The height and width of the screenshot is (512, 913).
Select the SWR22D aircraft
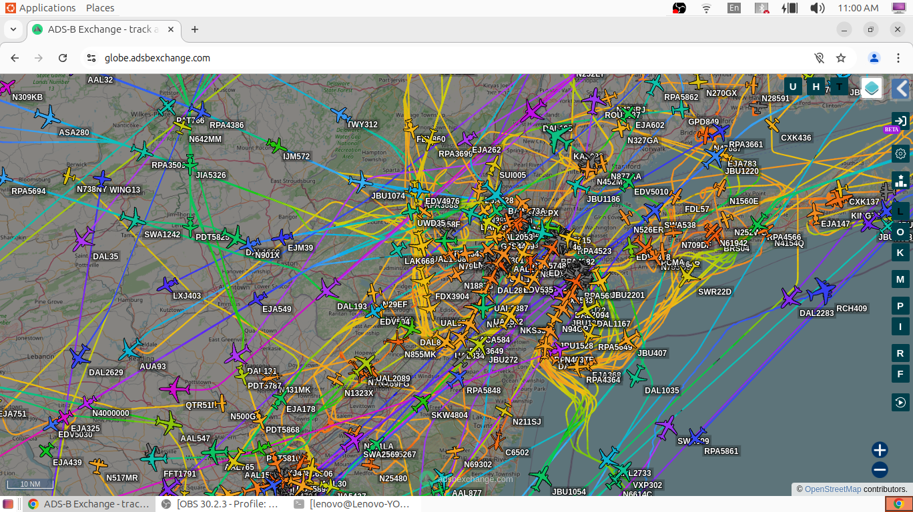pyautogui.click(x=688, y=275)
